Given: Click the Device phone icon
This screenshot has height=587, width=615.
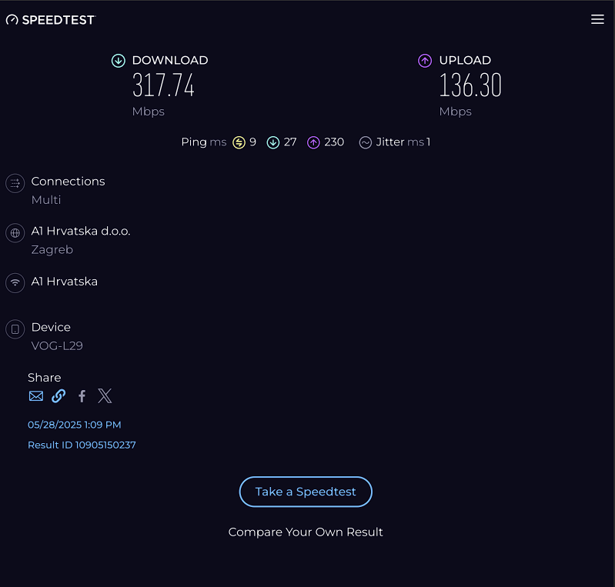Looking at the screenshot, I should pos(15,330).
